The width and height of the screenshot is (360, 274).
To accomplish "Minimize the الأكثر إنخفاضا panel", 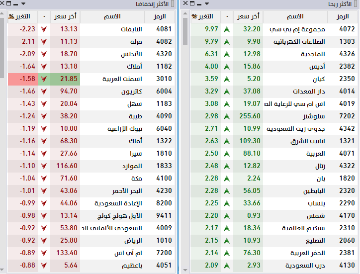I will pos(16,4).
